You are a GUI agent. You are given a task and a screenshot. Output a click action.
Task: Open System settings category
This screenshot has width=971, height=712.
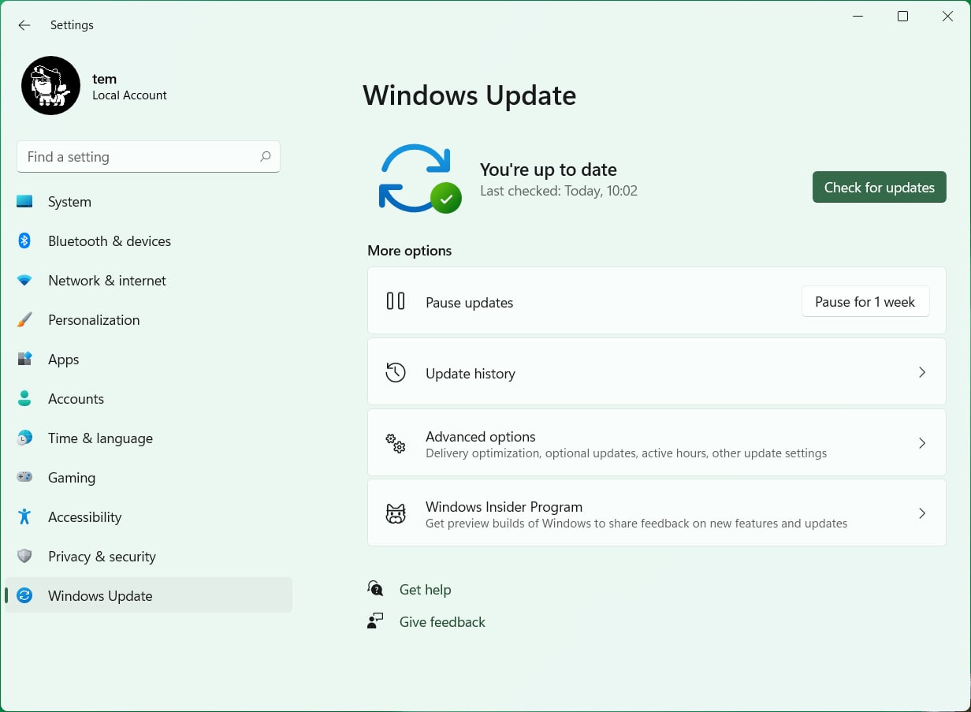pyautogui.click(x=148, y=202)
